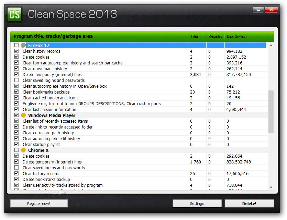
Task: Click the scrollbar up arrow
Action: (x=271, y=45)
